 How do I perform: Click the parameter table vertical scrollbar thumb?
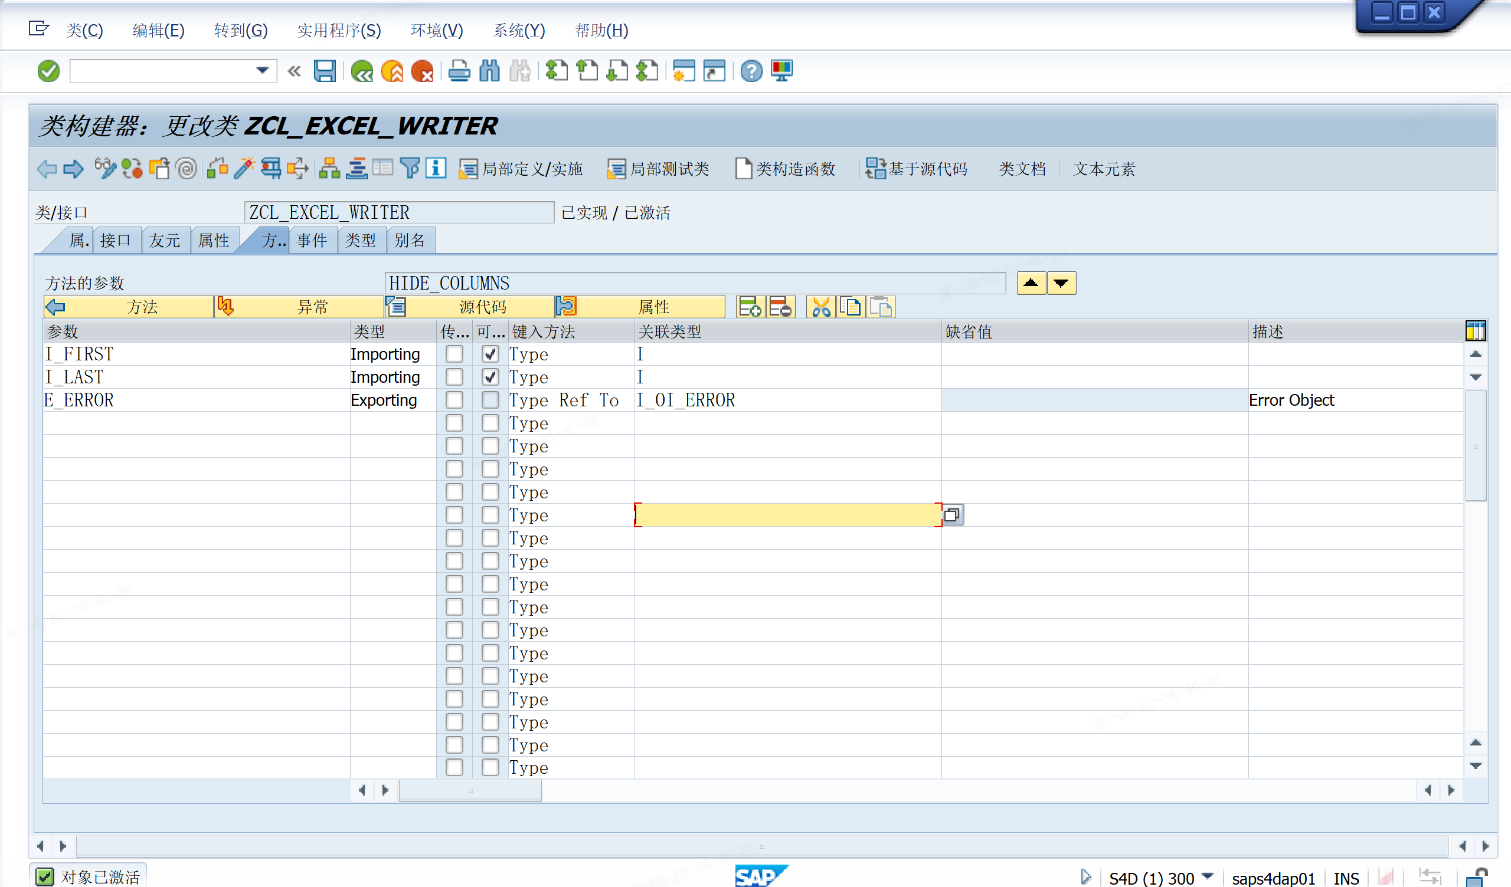1476,445
